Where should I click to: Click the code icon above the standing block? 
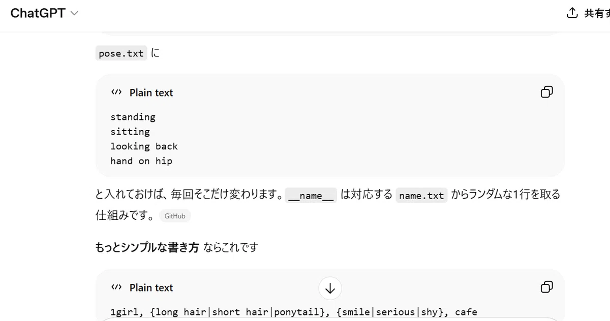[116, 92]
